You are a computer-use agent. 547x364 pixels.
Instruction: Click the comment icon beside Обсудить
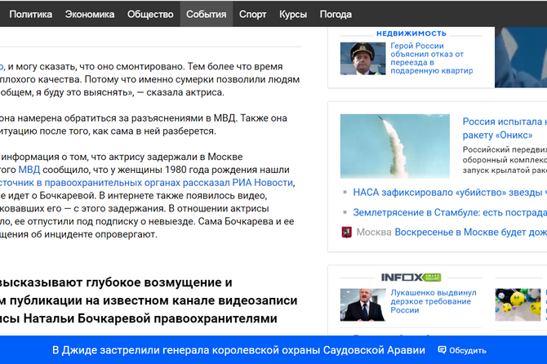[442, 350]
